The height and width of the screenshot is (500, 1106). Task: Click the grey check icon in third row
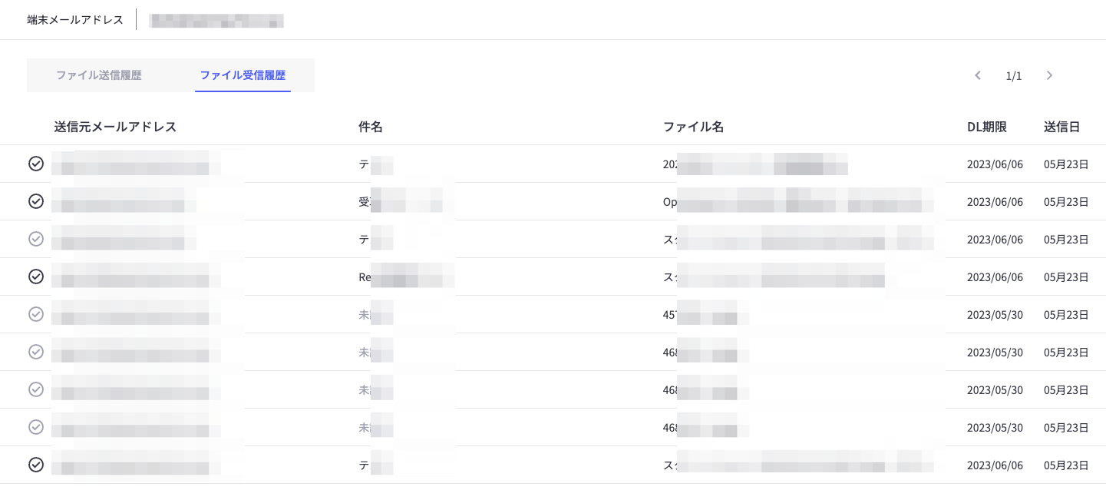(36, 239)
